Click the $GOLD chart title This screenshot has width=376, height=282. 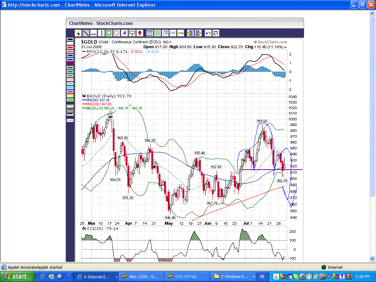click(x=89, y=42)
